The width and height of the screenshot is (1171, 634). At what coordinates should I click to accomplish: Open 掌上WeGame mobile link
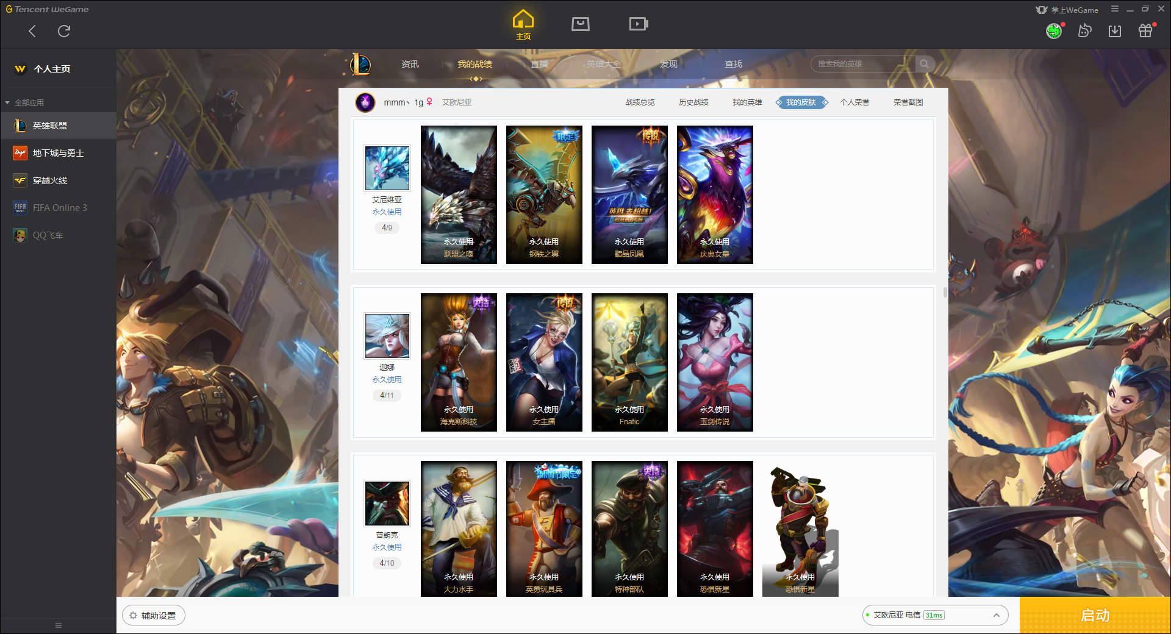1067,10
